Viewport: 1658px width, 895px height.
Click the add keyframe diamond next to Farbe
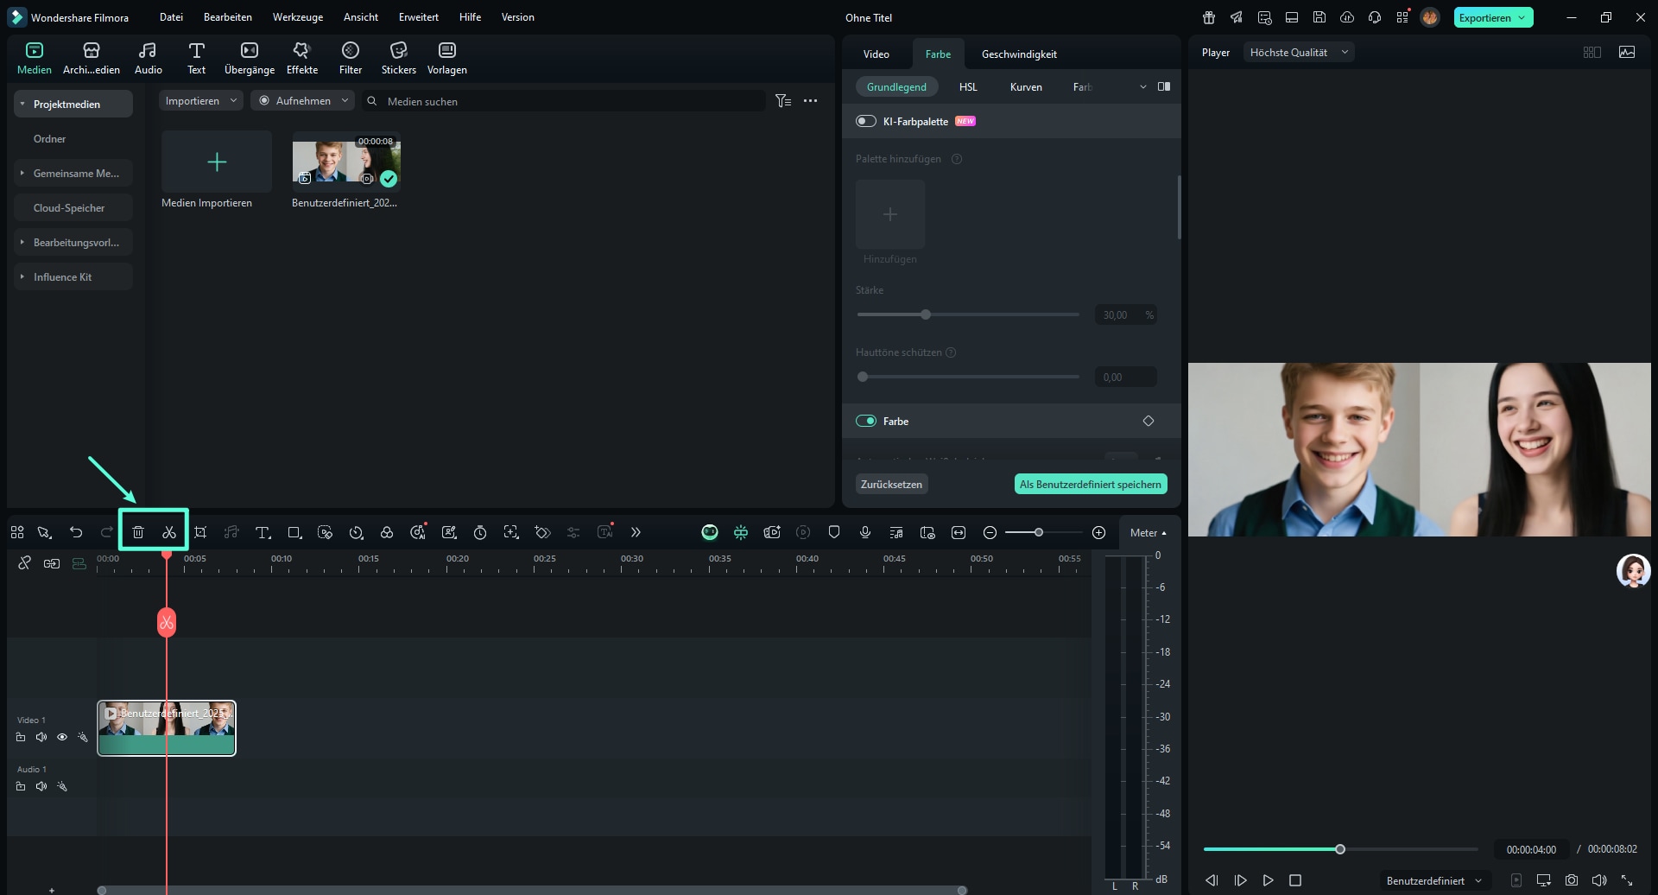(1149, 421)
